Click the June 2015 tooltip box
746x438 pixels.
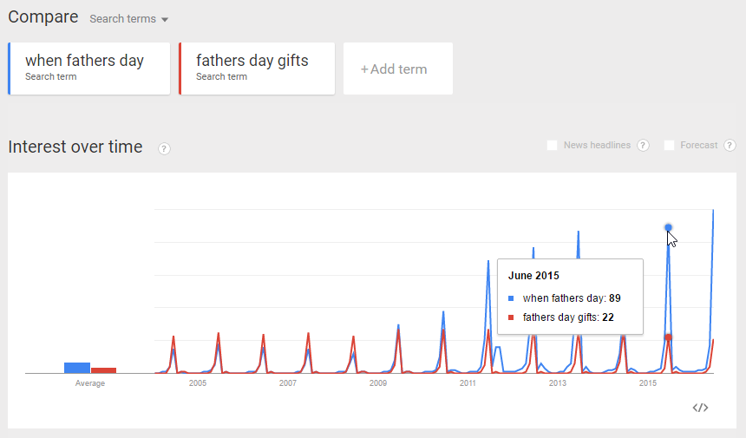[x=571, y=297]
